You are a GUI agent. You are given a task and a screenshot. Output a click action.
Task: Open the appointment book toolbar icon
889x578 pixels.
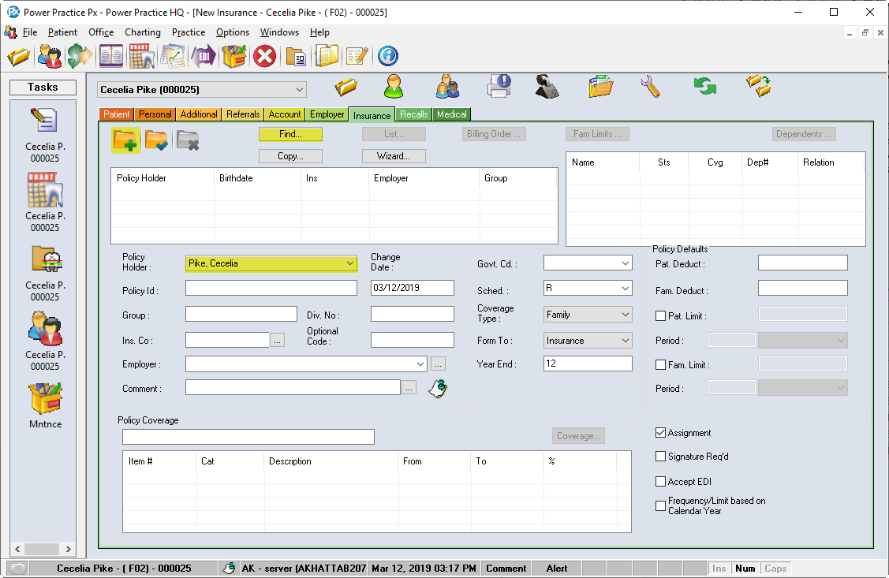pos(111,56)
